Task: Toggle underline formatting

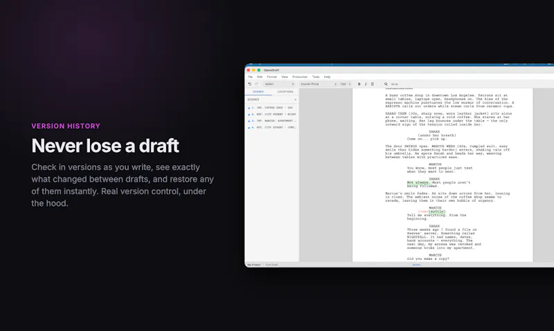Action: click(x=373, y=84)
